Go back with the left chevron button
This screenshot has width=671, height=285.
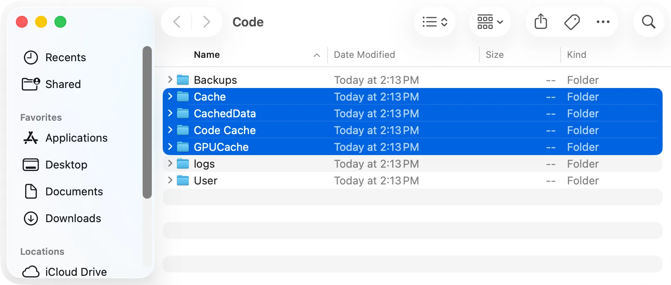pyautogui.click(x=177, y=22)
